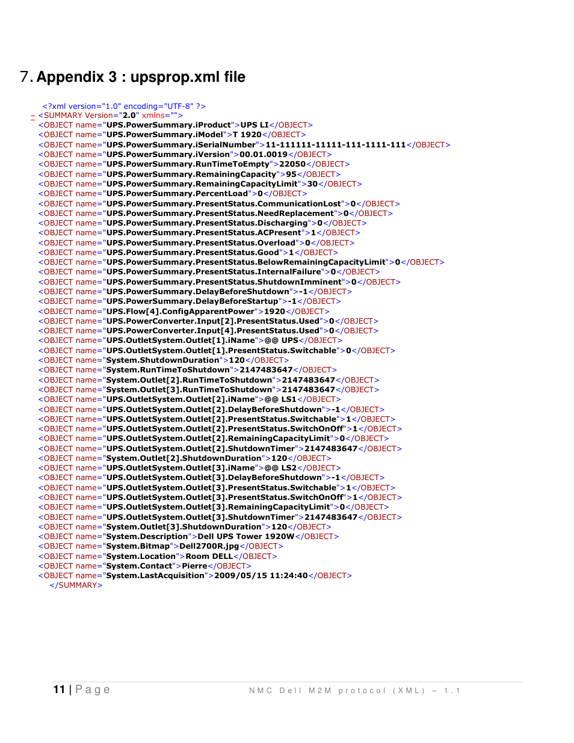Select the 'NMC Dell M2M protocol (XML)' footer
This screenshot has height=743, width=574.
pos(355,691)
